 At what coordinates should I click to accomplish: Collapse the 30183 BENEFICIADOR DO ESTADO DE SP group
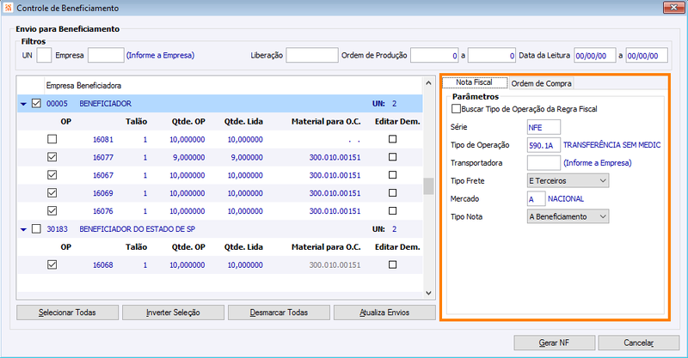tap(24, 229)
